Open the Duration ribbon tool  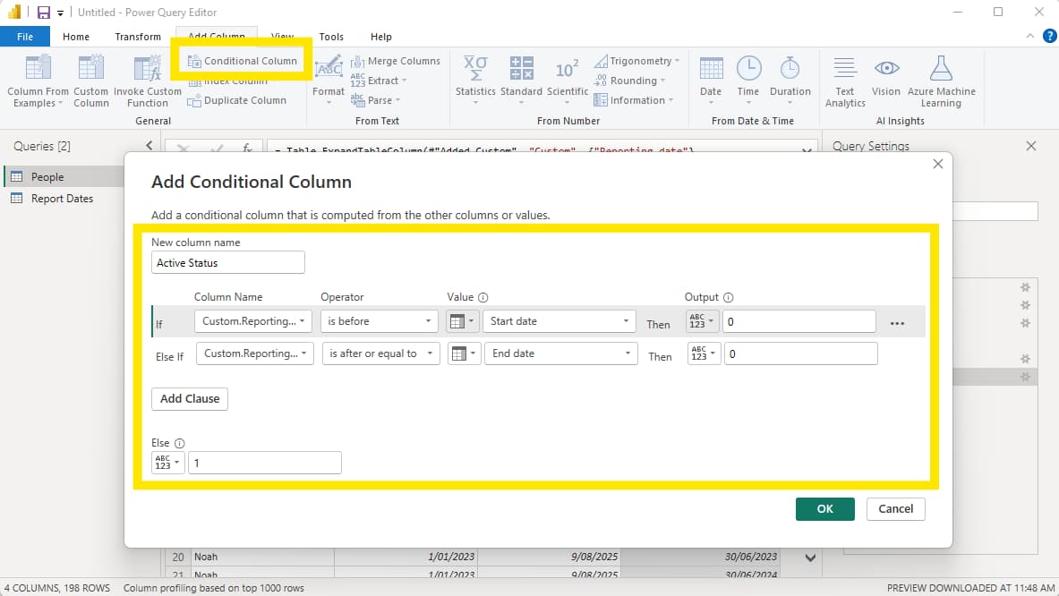pos(790,70)
